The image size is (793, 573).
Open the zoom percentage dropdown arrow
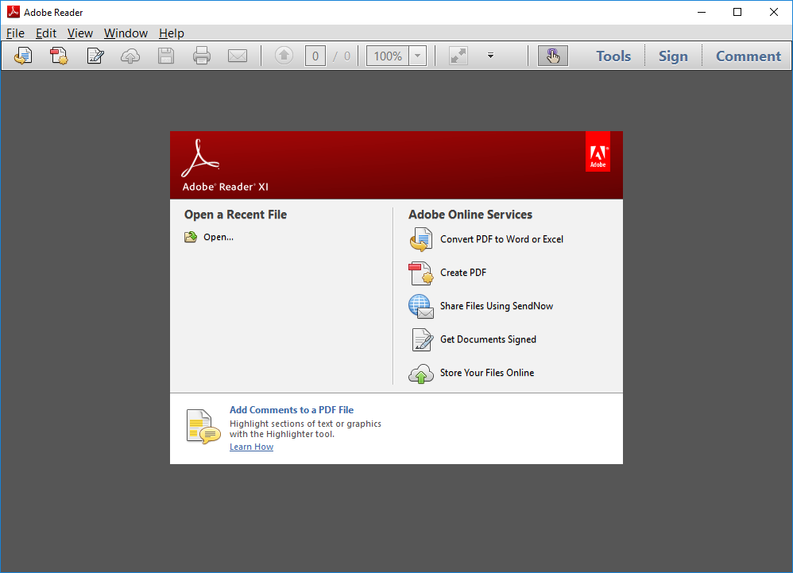[x=418, y=56]
